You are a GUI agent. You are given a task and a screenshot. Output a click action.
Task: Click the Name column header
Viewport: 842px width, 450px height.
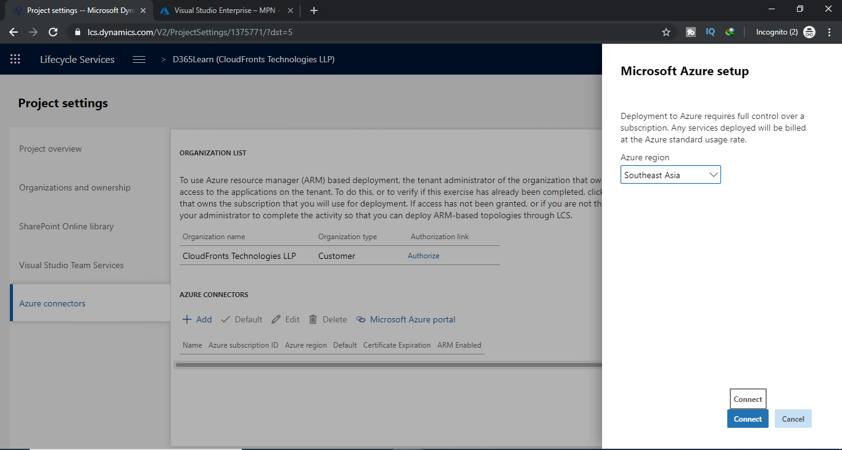click(192, 345)
